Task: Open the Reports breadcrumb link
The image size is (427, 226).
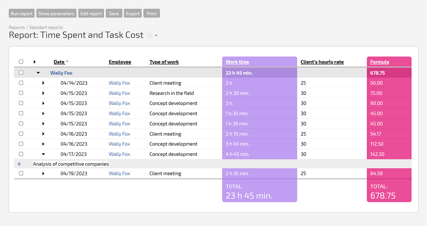Action: tap(16, 28)
